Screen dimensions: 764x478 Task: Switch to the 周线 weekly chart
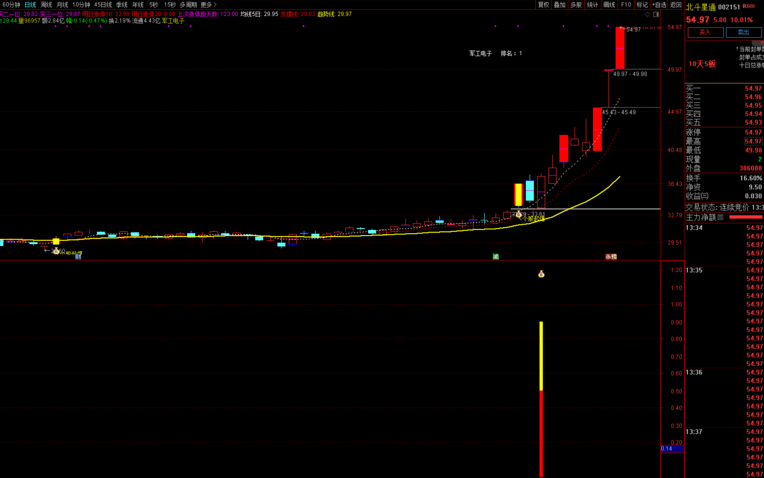pos(46,5)
